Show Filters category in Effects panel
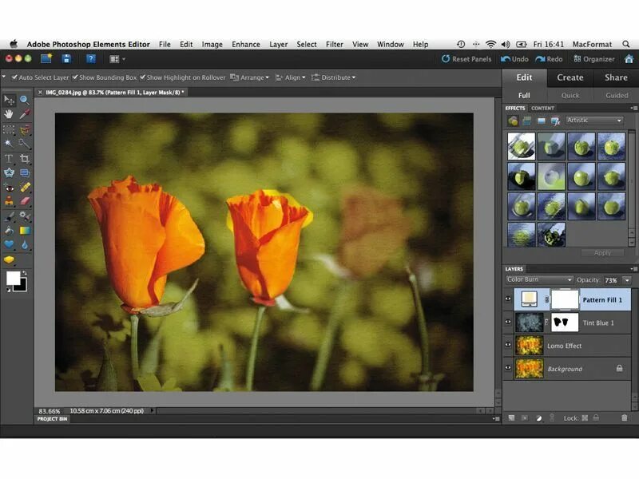 (x=513, y=121)
